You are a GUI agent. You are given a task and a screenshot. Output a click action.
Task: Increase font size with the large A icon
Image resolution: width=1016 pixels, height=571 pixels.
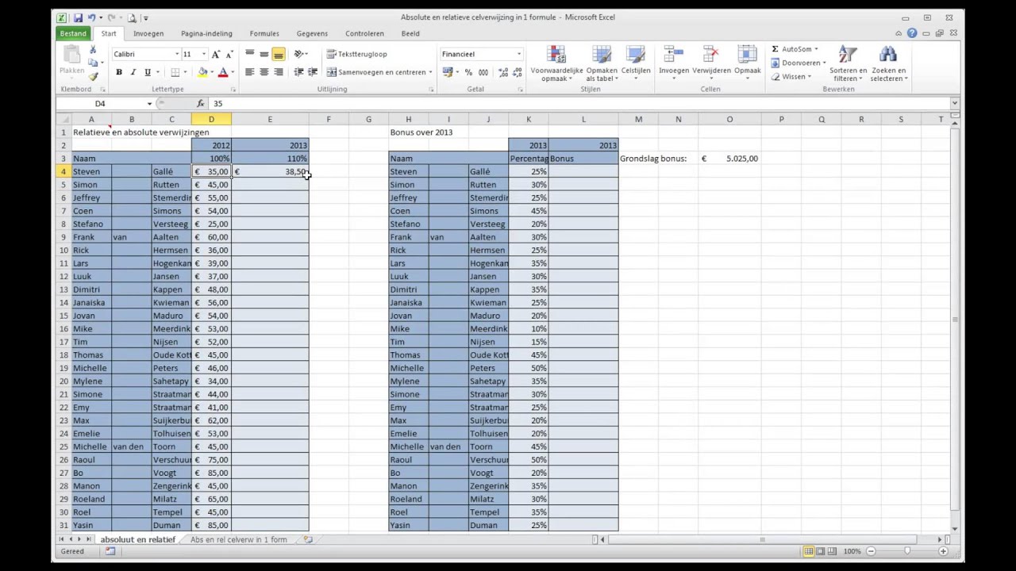click(x=216, y=54)
